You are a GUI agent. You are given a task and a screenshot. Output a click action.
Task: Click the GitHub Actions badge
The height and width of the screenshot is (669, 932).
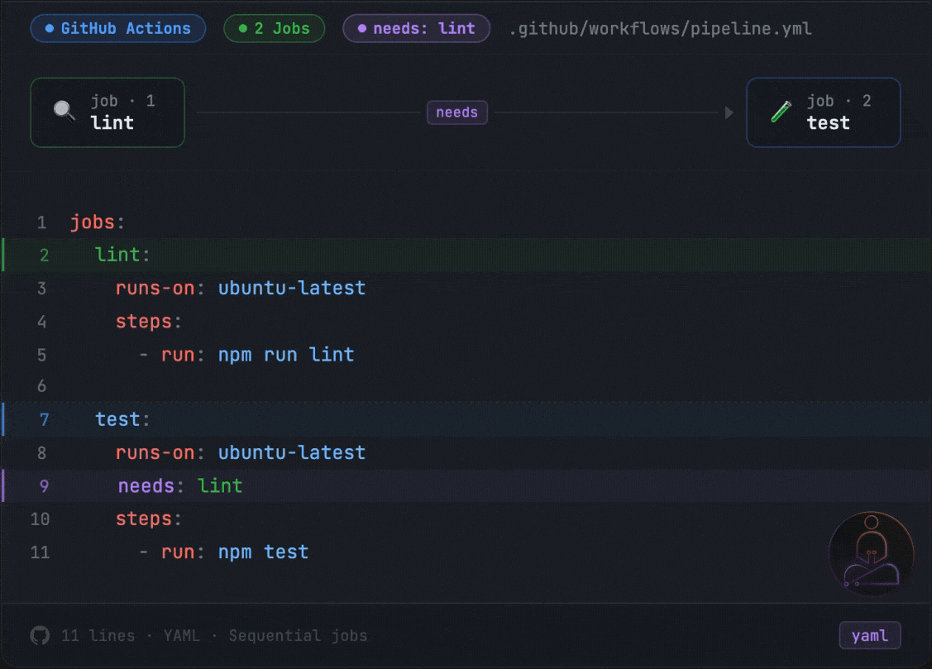coord(117,28)
